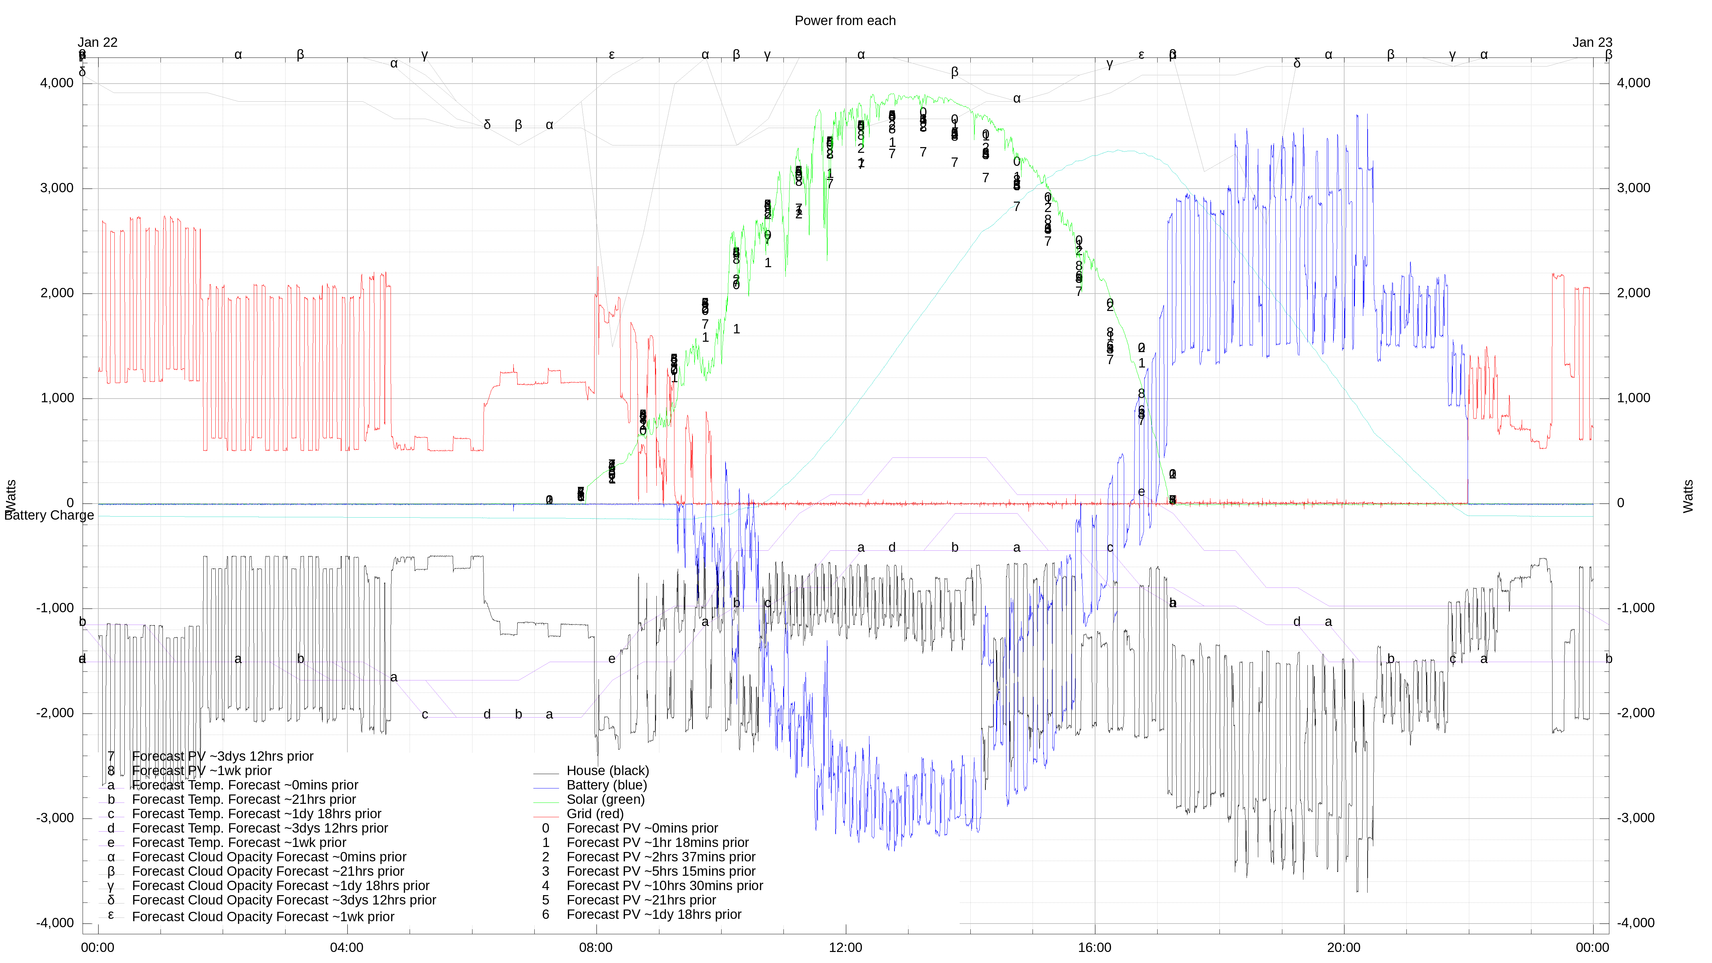Click the '16:00' x-axis tick label
The image size is (1712, 963).
pyautogui.click(x=1094, y=948)
